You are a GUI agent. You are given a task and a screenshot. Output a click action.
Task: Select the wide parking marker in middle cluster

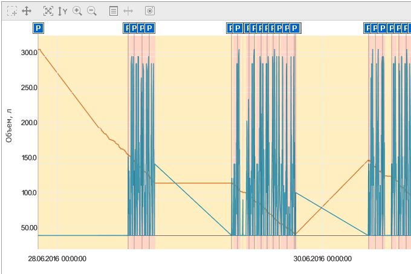click(x=238, y=28)
